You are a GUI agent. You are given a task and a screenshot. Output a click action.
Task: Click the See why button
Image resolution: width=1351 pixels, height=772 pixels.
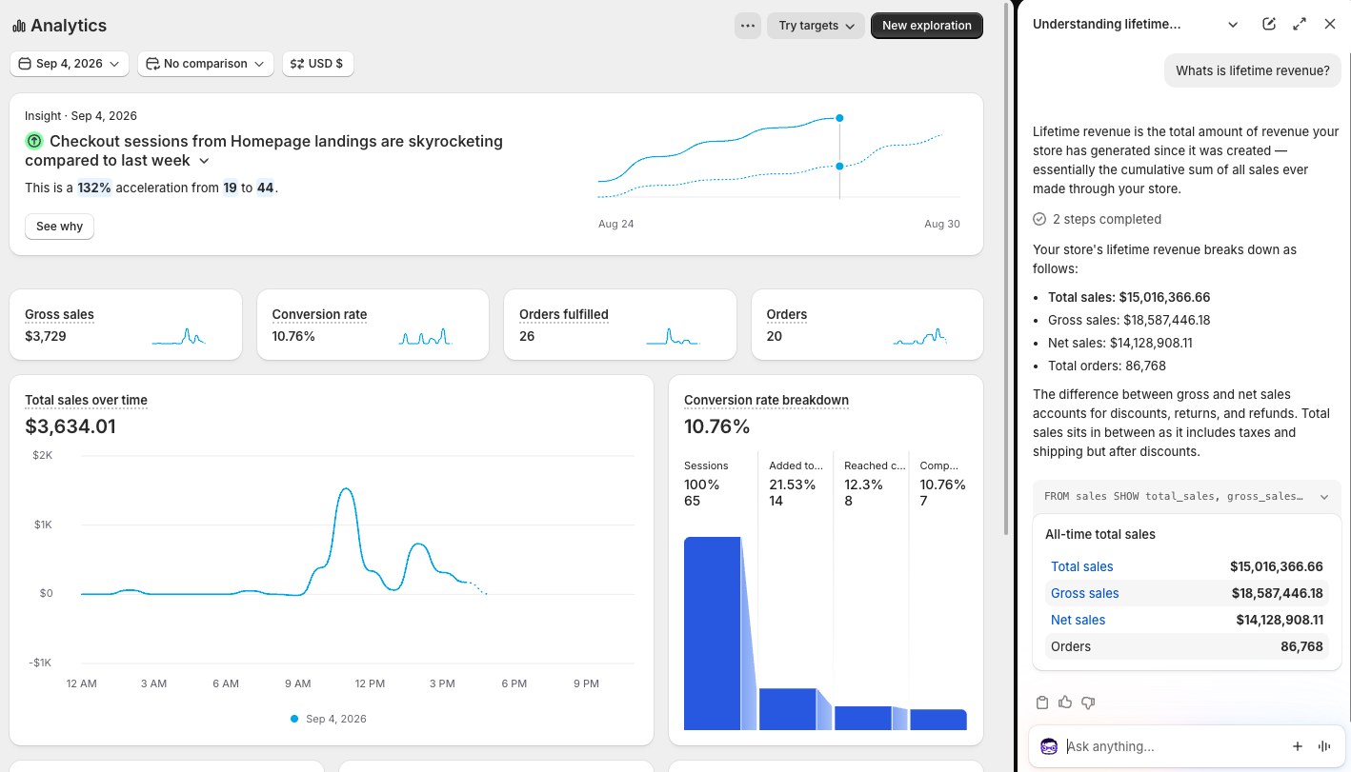point(59,227)
